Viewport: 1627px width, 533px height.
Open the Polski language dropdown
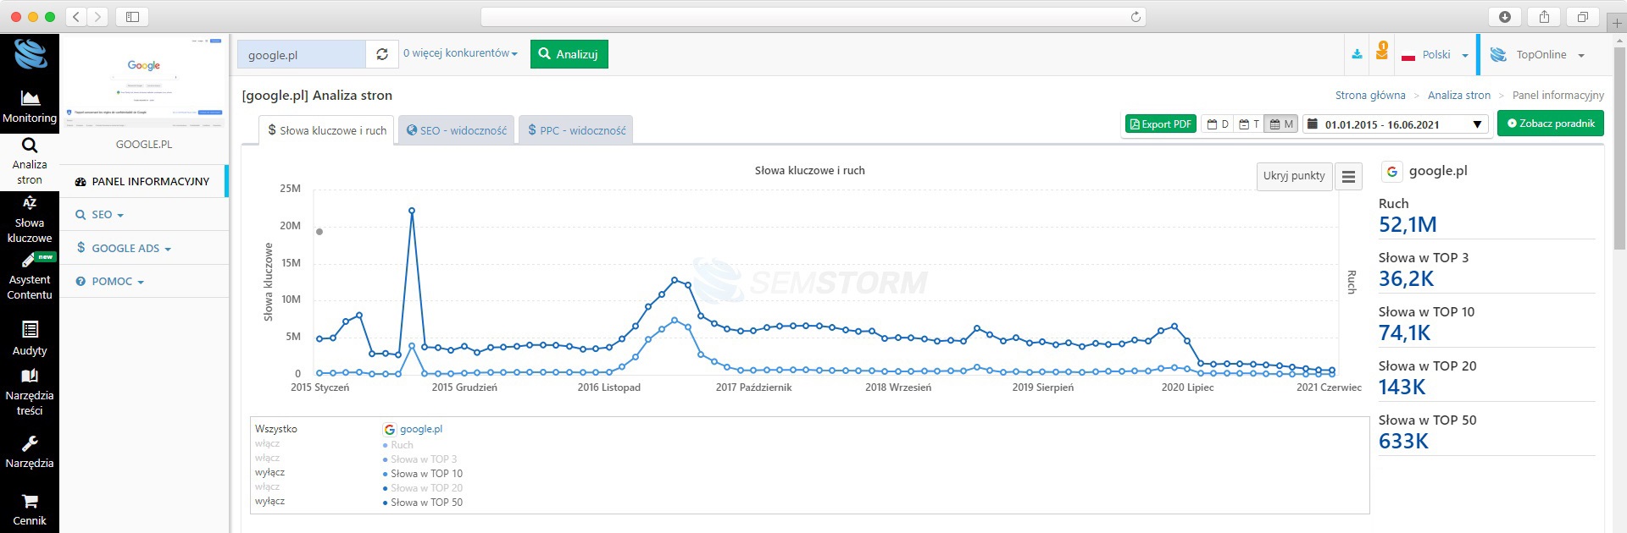pos(1435,55)
